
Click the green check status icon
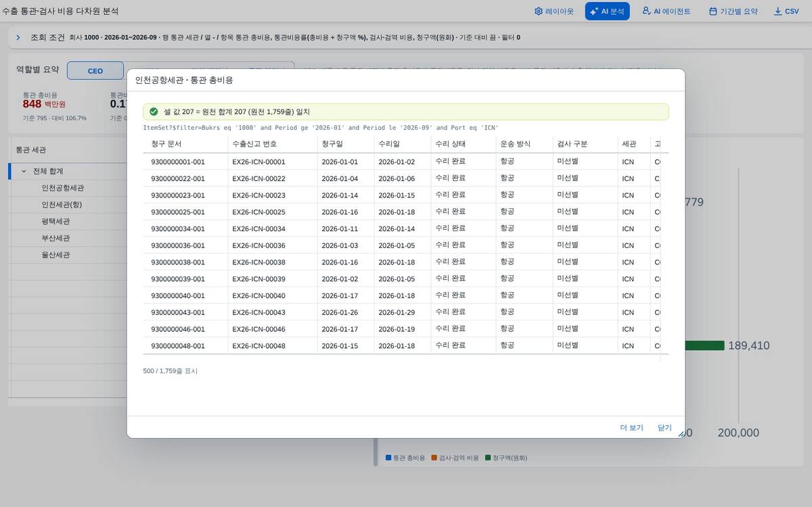[154, 112]
